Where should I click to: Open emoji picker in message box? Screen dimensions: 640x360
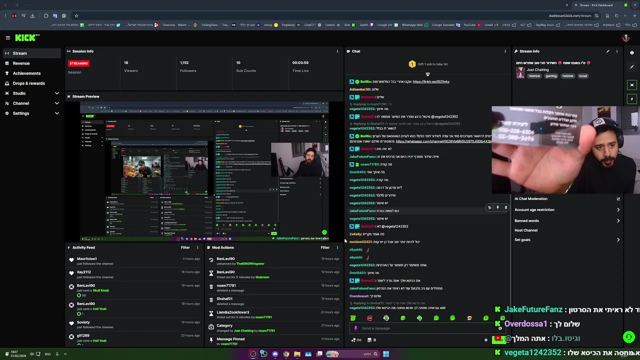(x=500, y=328)
